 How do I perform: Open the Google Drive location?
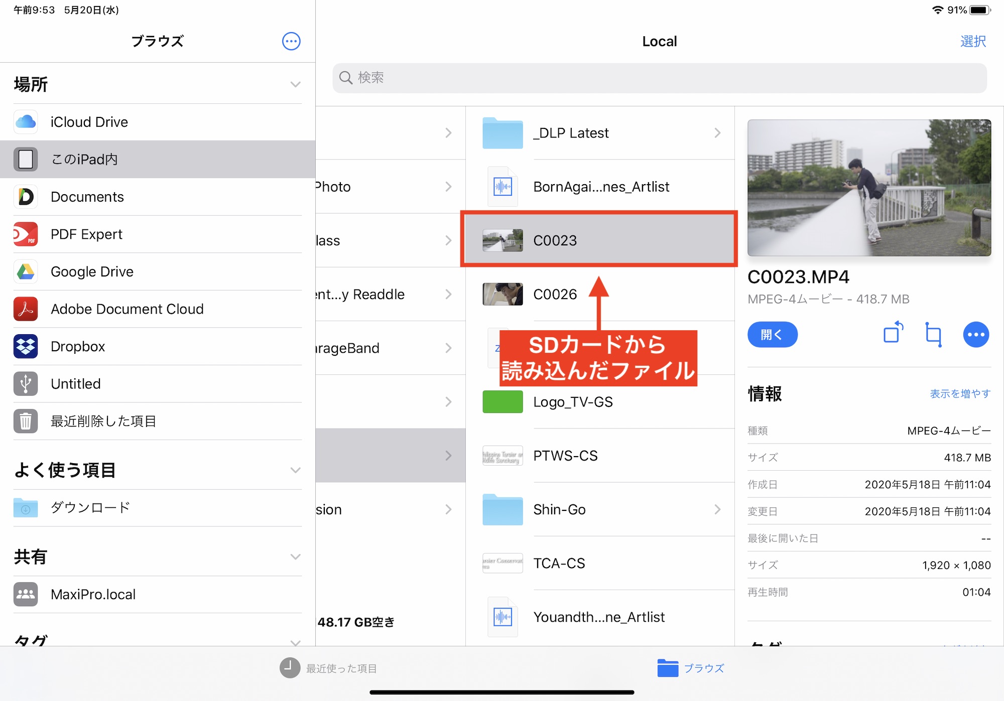click(92, 271)
